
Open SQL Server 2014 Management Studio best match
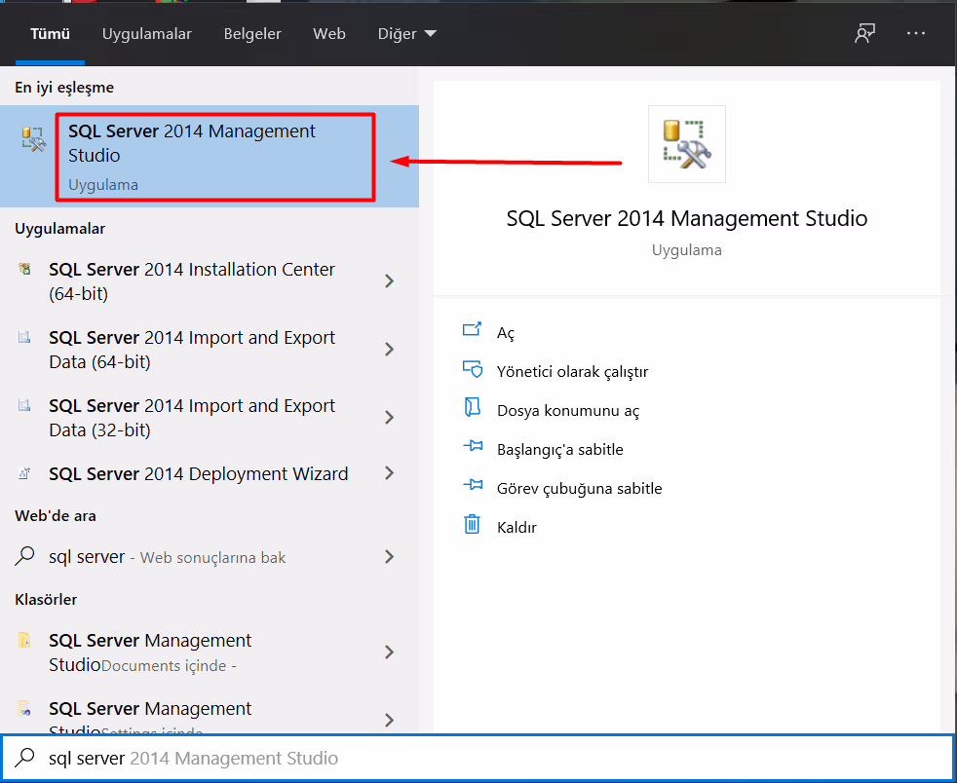point(210,156)
